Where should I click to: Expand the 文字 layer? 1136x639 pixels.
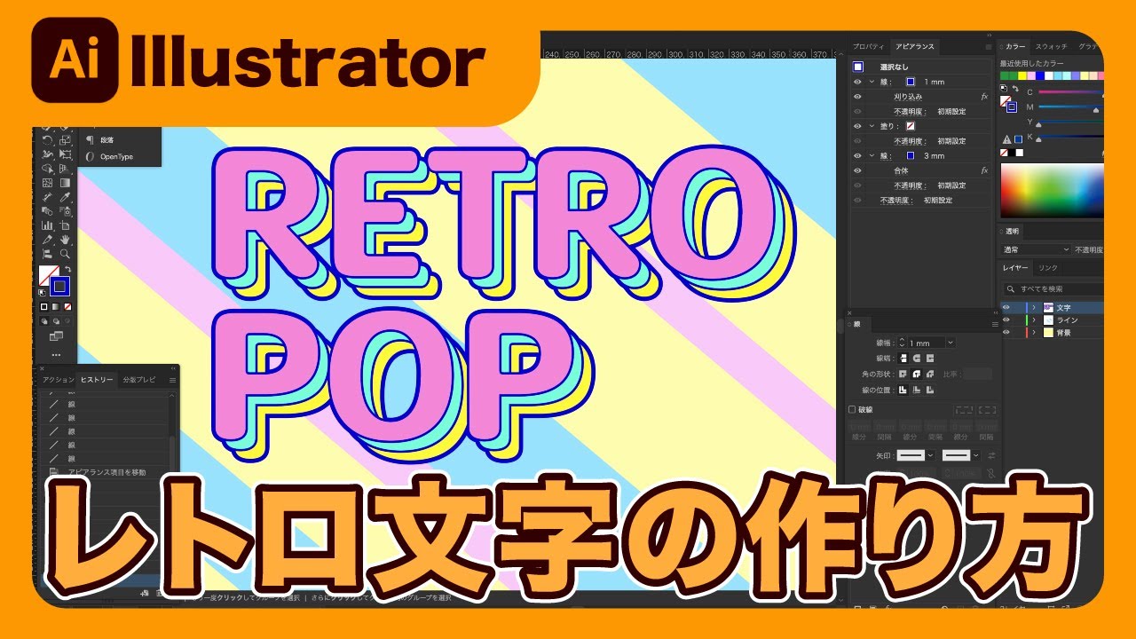pos(1034,307)
